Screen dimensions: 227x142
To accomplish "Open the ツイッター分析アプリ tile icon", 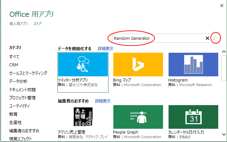I will click(x=83, y=64).
